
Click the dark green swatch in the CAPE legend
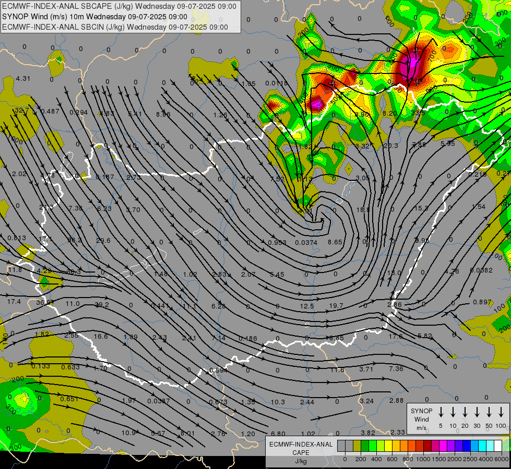click(365, 446)
